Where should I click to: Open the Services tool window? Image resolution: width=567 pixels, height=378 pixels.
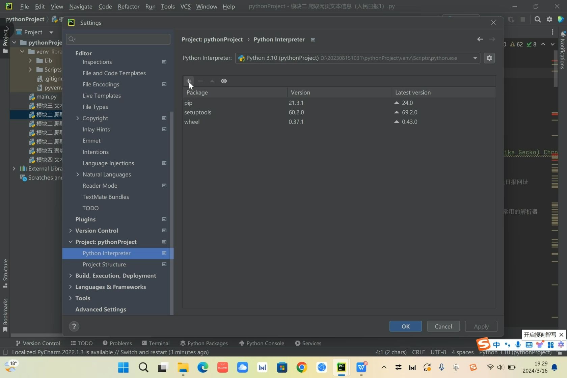pos(308,343)
